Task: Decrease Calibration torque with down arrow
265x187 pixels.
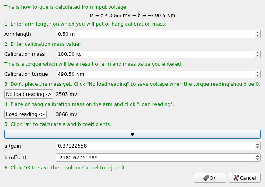Action: click(257, 76)
